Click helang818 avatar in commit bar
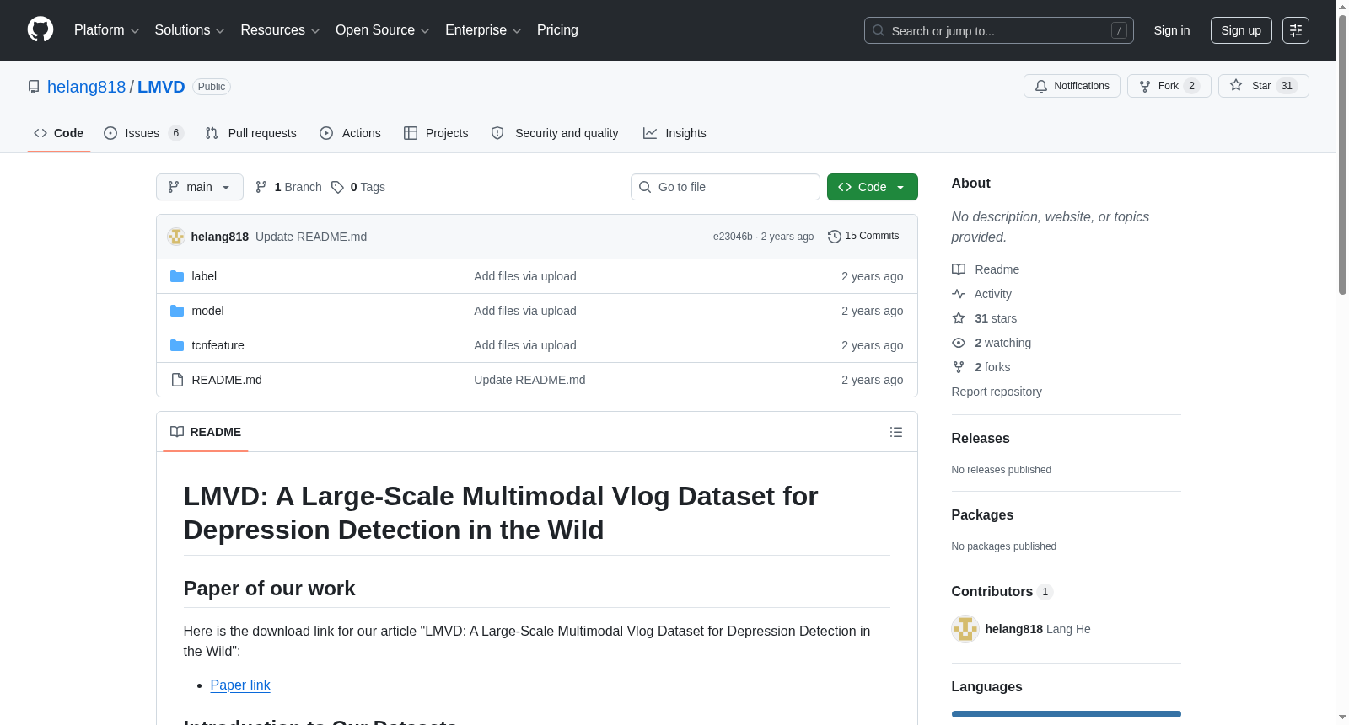Image resolution: width=1349 pixels, height=725 pixels. point(176,237)
